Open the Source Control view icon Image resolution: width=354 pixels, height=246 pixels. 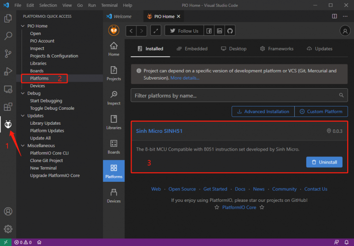tap(8, 53)
